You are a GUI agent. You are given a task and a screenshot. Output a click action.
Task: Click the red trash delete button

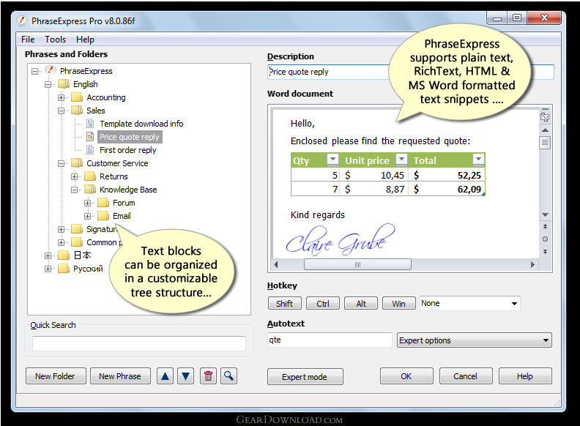click(208, 376)
